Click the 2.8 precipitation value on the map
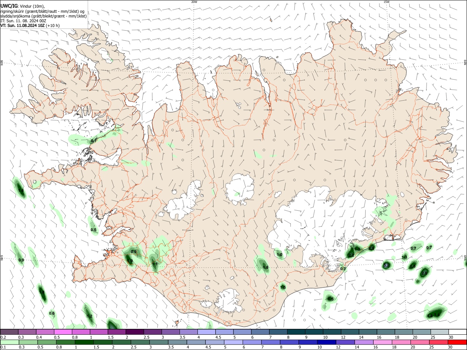The width and height of the screenshot is (467, 350). 424,273
